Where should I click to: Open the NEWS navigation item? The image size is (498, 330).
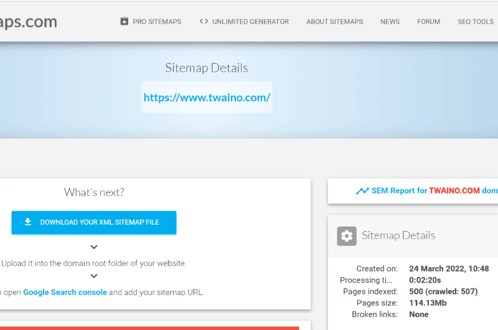click(x=390, y=22)
